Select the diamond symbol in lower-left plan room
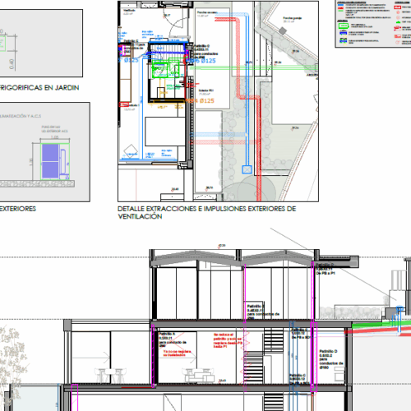 point(131,151)
